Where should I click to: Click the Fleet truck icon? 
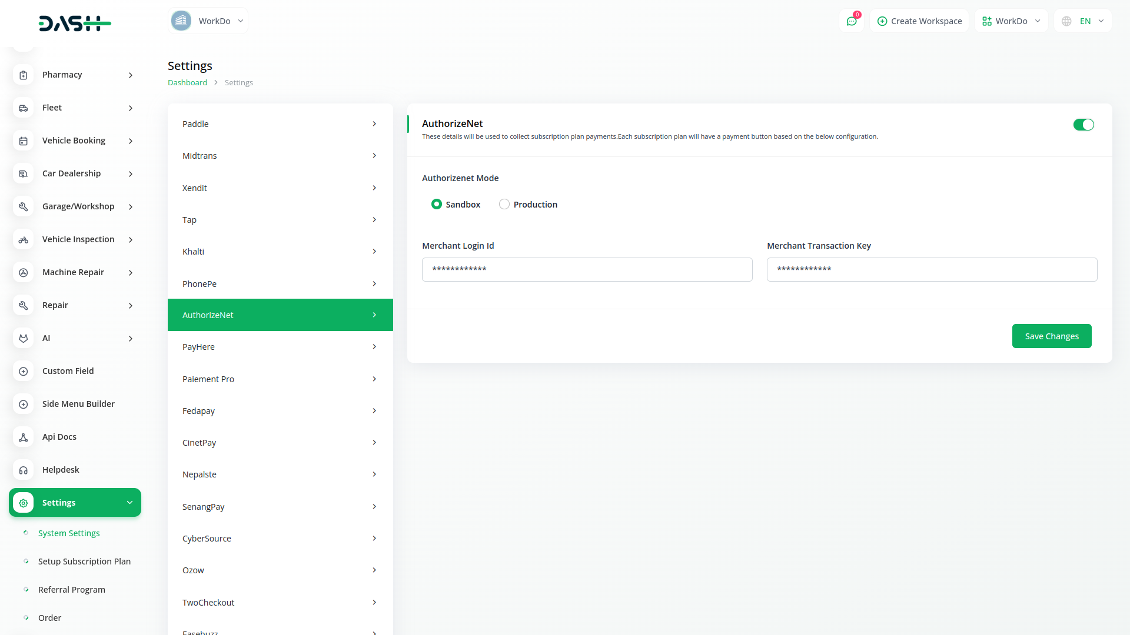tap(24, 108)
